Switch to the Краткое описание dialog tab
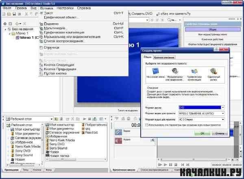Viewport: 244px width, 179px height. click(164, 57)
